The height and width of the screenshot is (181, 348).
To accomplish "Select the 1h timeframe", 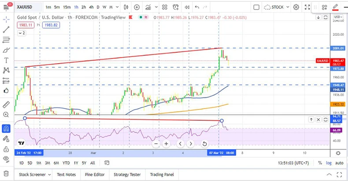I will click(76, 7).
